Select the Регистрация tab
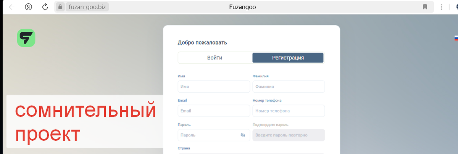 point(288,58)
